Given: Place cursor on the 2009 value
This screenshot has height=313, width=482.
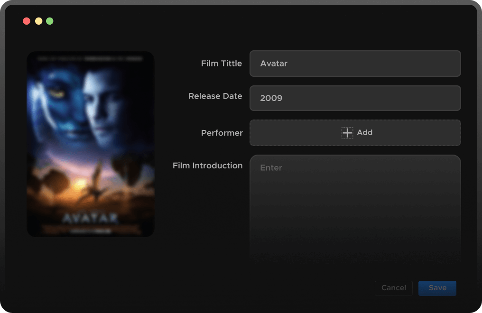Looking at the screenshot, I should click(271, 98).
